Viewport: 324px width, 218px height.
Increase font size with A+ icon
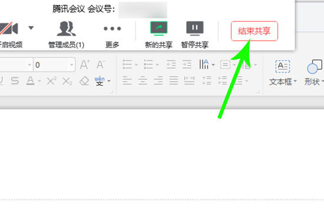pyautogui.click(x=85, y=65)
